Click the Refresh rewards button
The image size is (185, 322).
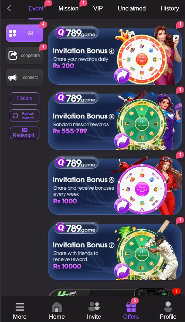click(25, 116)
